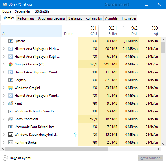The image size is (166, 165).
Task: Click the Windows Gezgini folder icon
Action: (x=11, y=88)
